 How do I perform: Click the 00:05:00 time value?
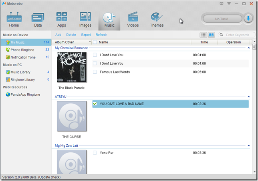pos(199,72)
